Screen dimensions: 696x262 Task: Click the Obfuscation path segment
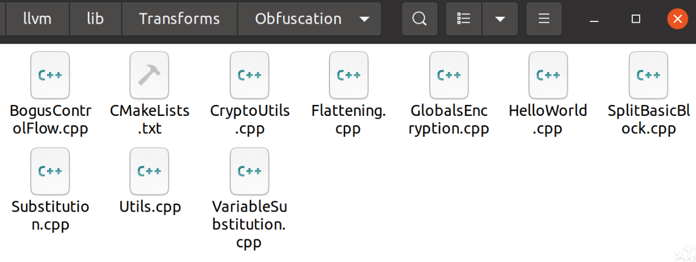pyautogui.click(x=298, y=19)
